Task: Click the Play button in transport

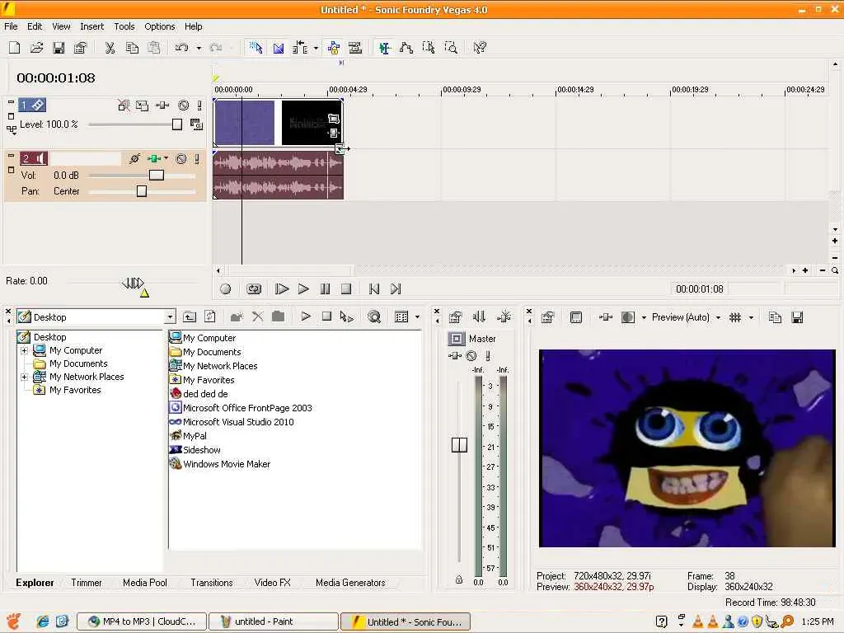Action: pyautogui.click(x=303, y=289)
